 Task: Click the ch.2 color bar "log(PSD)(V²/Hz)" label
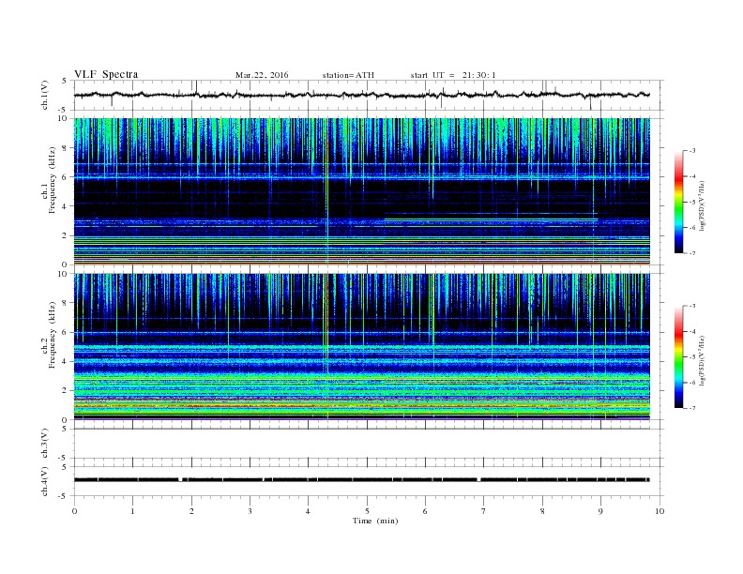(702, 360)
